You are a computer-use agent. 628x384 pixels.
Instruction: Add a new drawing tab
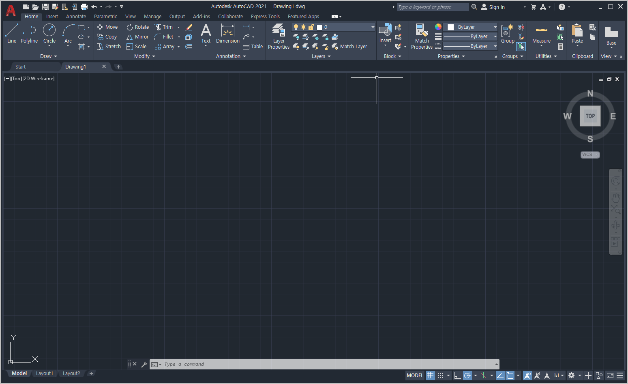pyautogui.click(x=118, y=67)
